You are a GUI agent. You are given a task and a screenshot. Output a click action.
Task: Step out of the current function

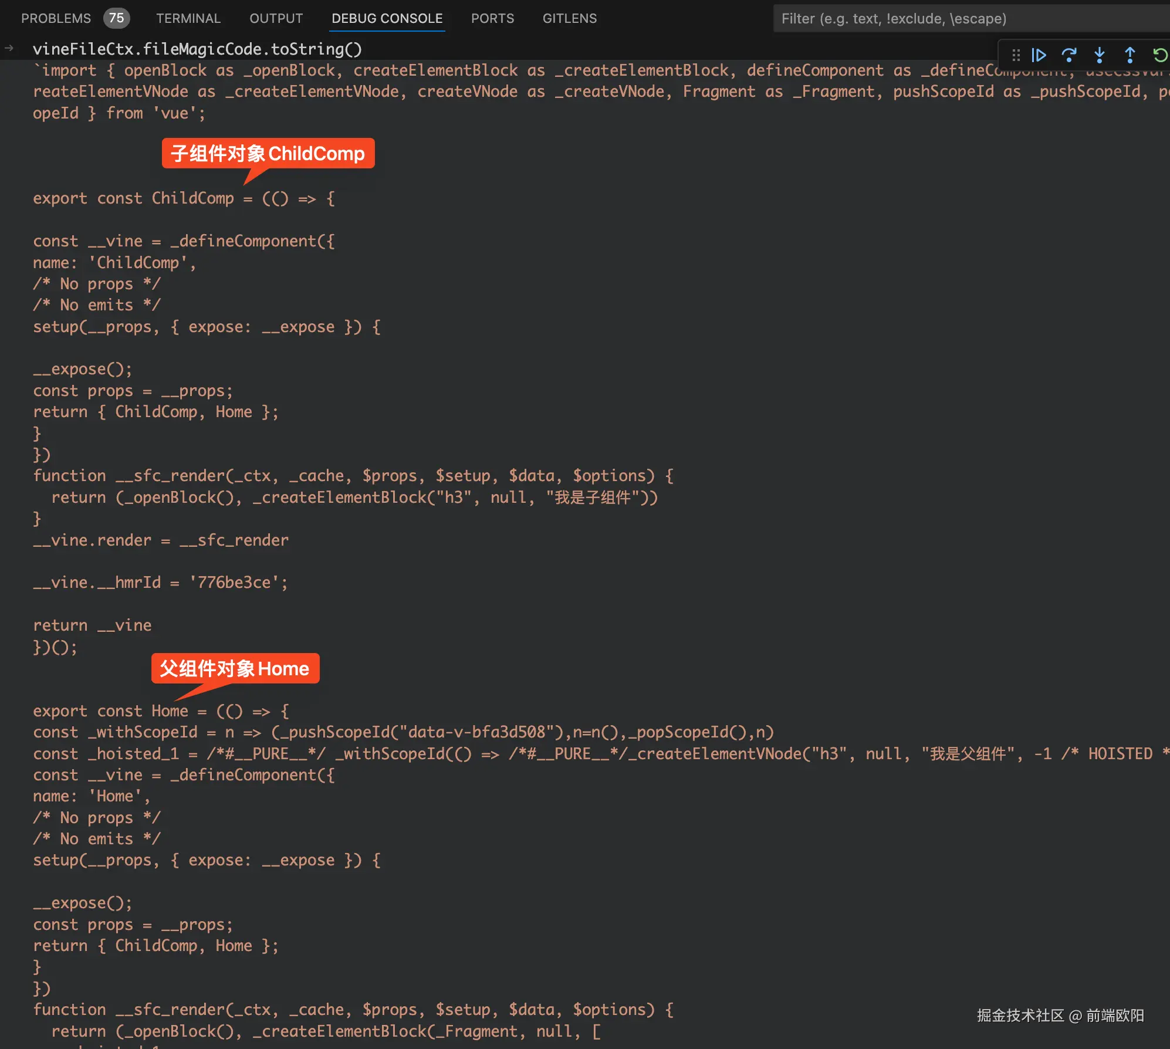pyautogui.click(x=1128, y=55)
